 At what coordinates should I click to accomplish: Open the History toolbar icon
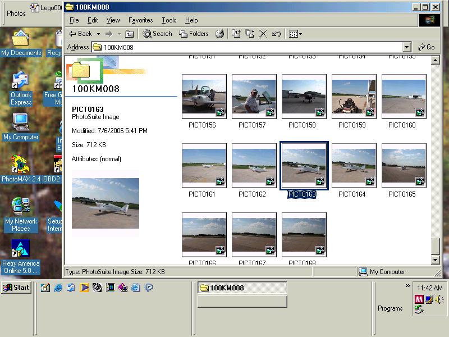(219, 34)
